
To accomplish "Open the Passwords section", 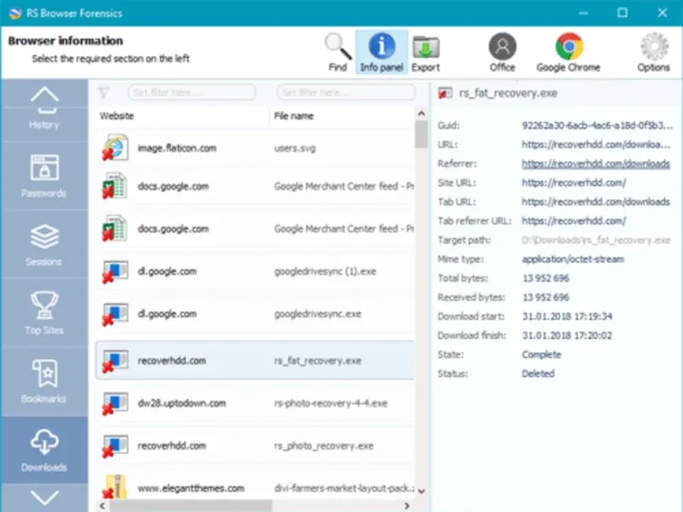I will [44, 176].
